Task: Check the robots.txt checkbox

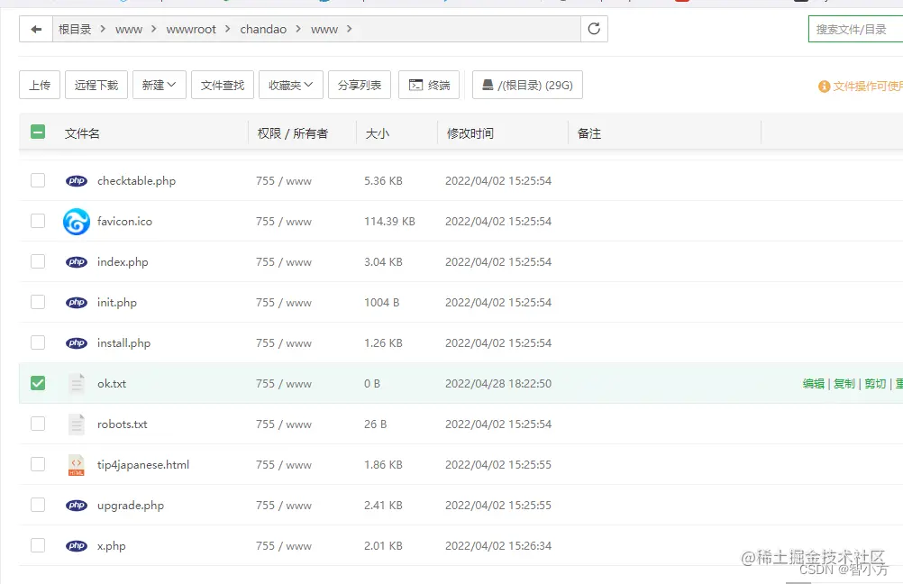Action: tap(38, 424)
